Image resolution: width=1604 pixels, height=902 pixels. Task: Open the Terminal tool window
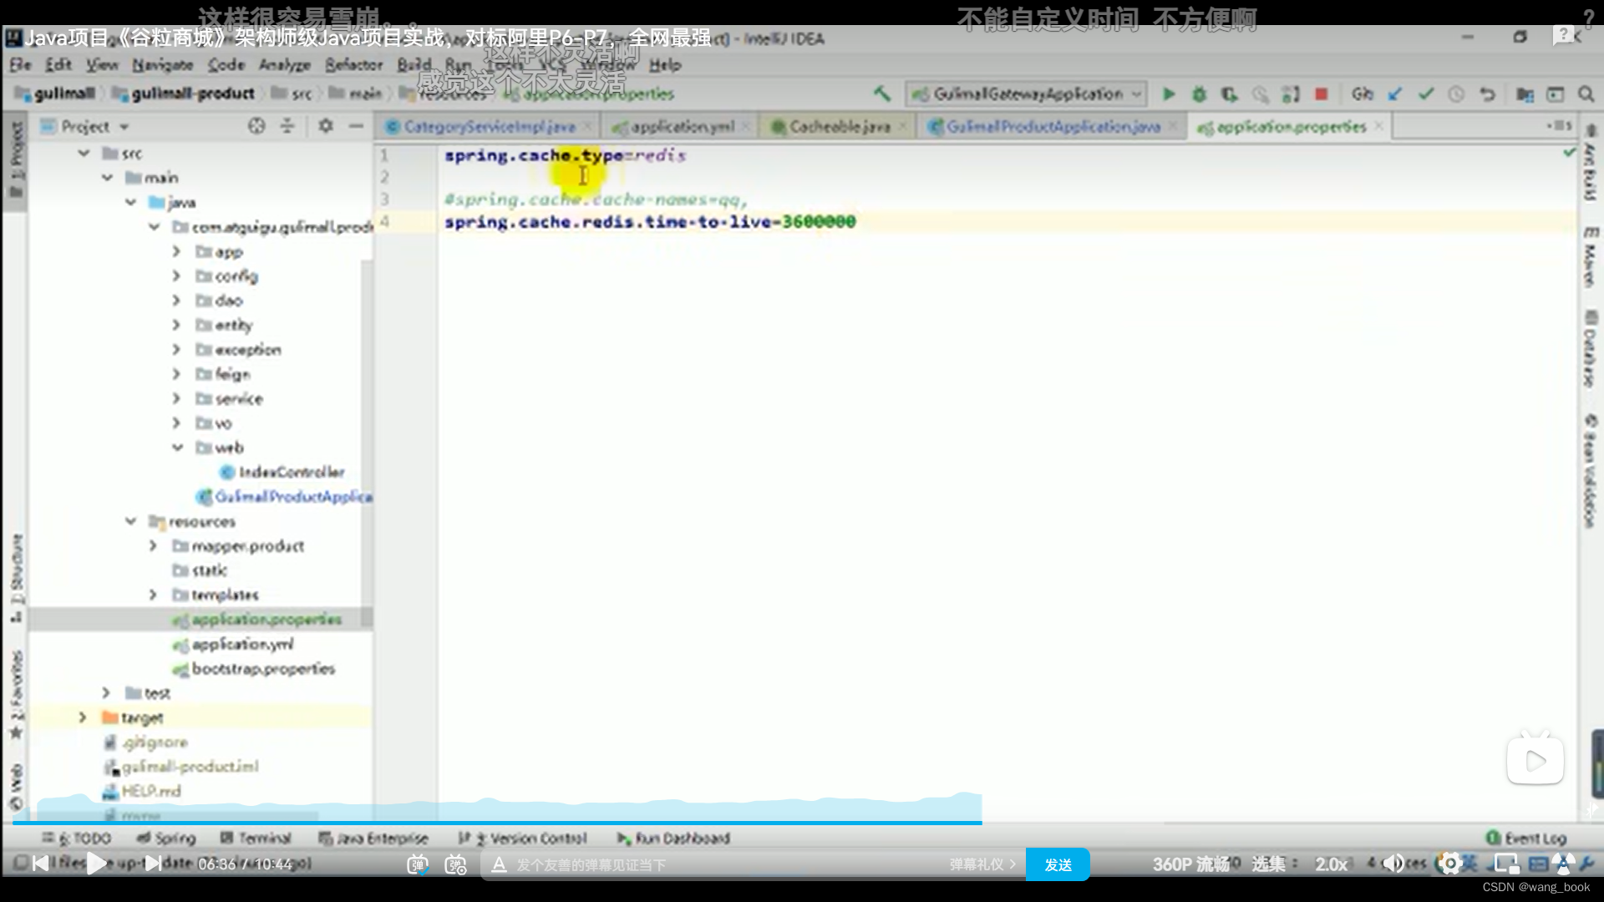coord(256,838)
